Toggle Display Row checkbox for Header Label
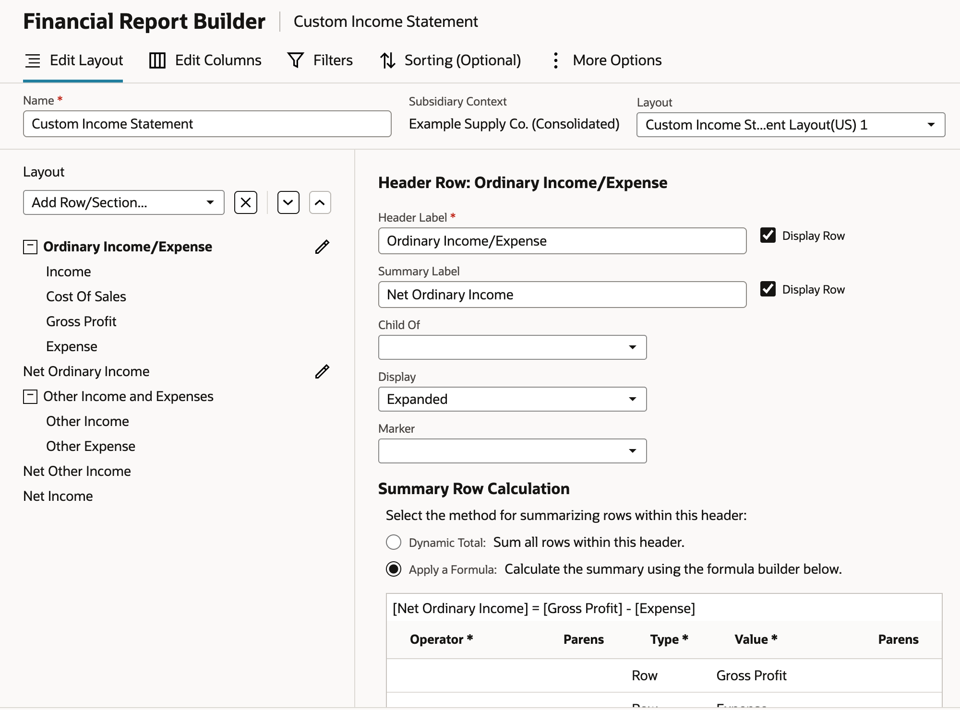 [768, 235]
